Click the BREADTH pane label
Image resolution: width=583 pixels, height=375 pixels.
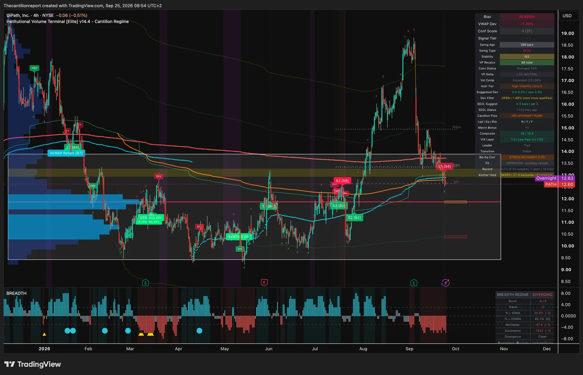(16, 293)
